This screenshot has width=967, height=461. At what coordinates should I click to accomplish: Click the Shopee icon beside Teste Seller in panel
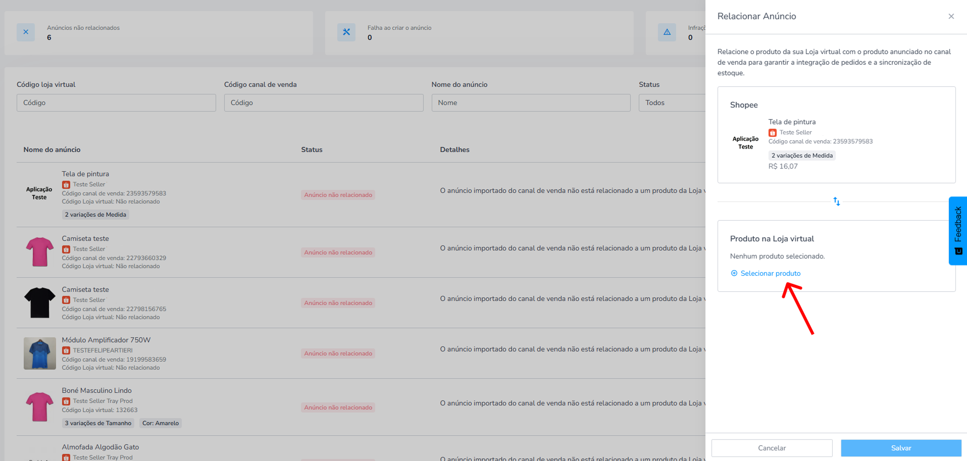(x=773, y=133)
